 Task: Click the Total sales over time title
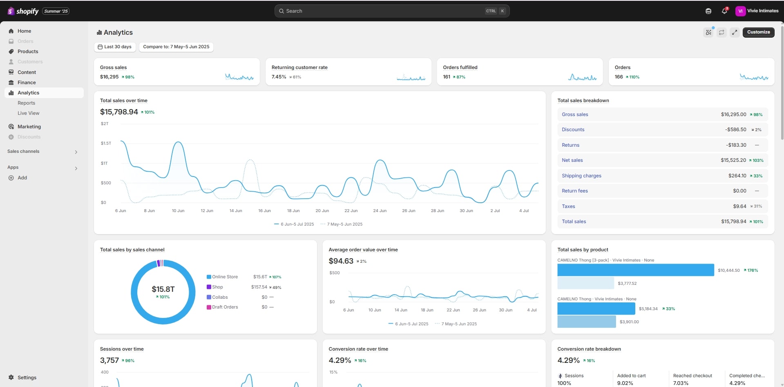[x=124, y=101]
